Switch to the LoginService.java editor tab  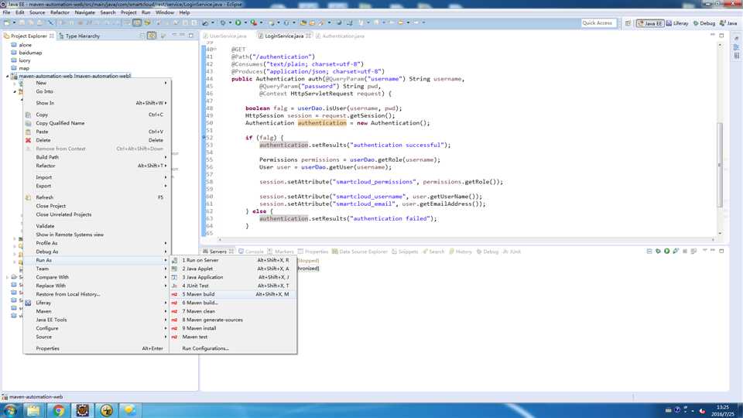pyautogui.click(x=283, y=36)
